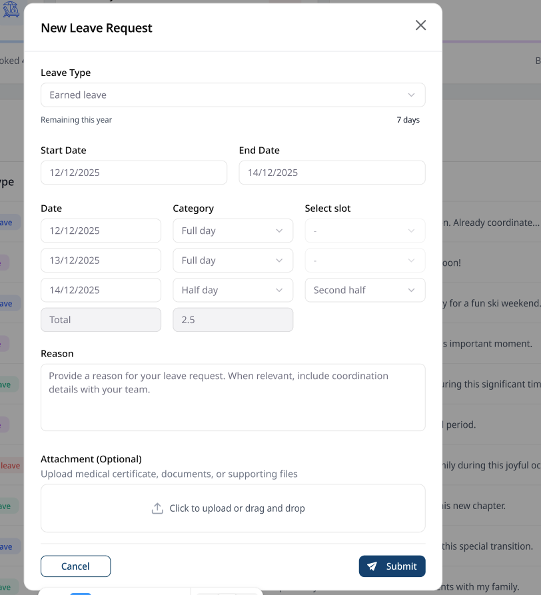Viewport: 541px width, 595px height.
Task: Click the End Date field
Action: point(332,173)
